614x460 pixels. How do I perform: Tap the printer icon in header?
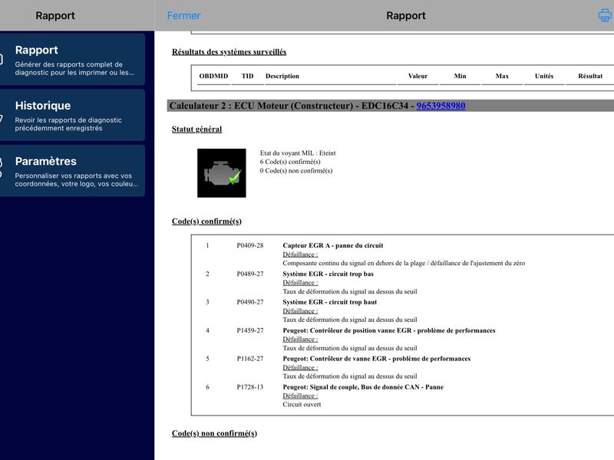[x=606, y=15]
